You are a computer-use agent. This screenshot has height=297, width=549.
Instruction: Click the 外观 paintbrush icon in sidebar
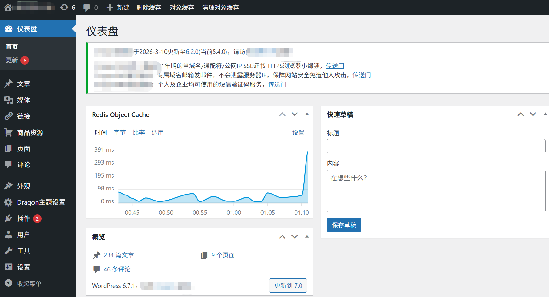click(9, 186)
